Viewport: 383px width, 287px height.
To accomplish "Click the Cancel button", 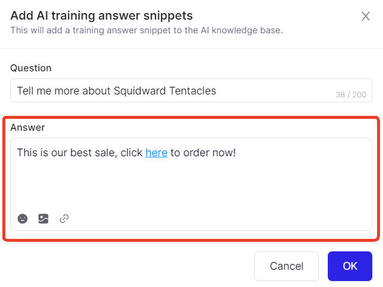I will point(287,266).
